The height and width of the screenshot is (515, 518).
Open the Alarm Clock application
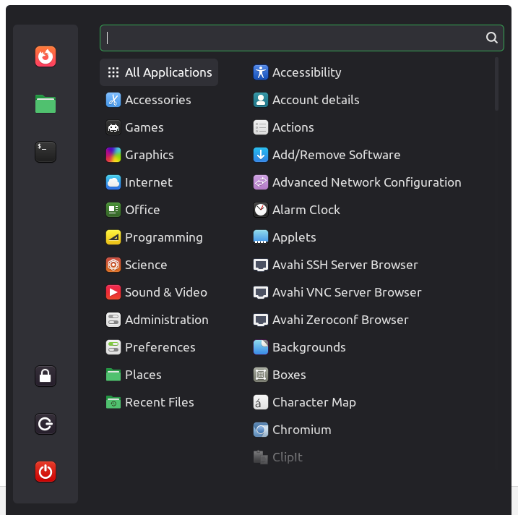(306, 210)
